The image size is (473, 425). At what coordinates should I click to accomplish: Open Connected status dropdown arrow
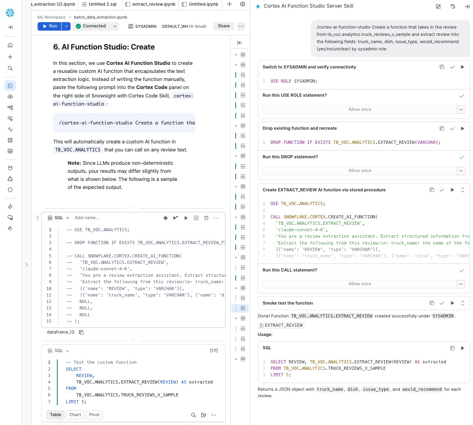(x=115, y=26)
